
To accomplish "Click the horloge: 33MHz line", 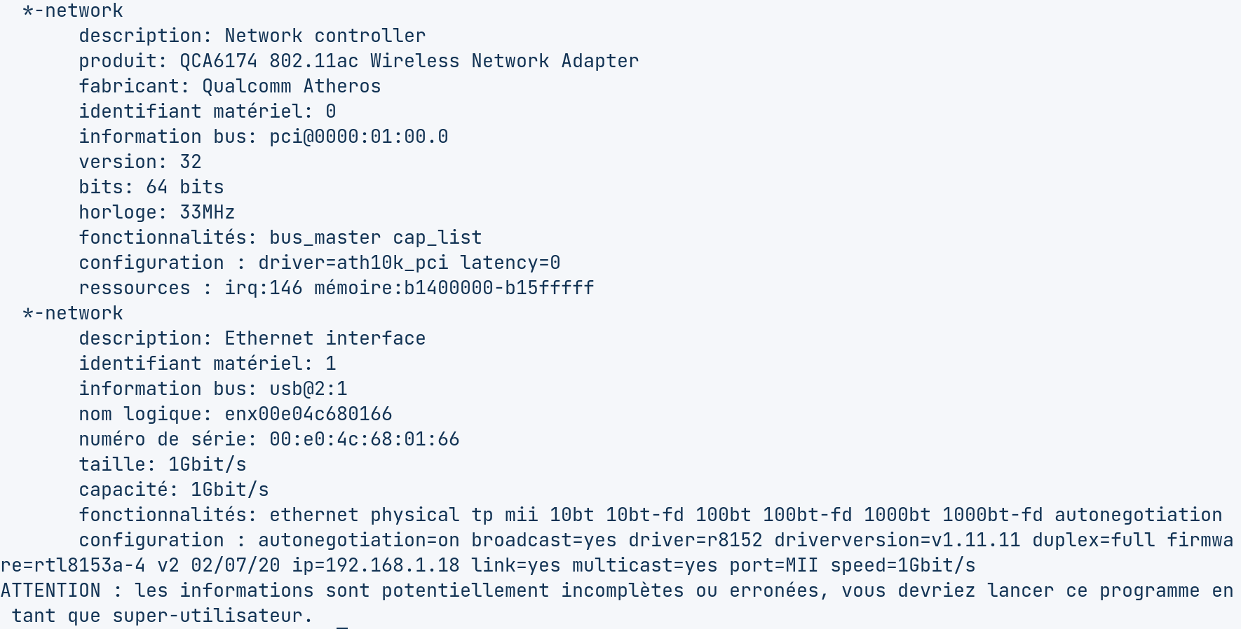I will click(x=157, y=212).
